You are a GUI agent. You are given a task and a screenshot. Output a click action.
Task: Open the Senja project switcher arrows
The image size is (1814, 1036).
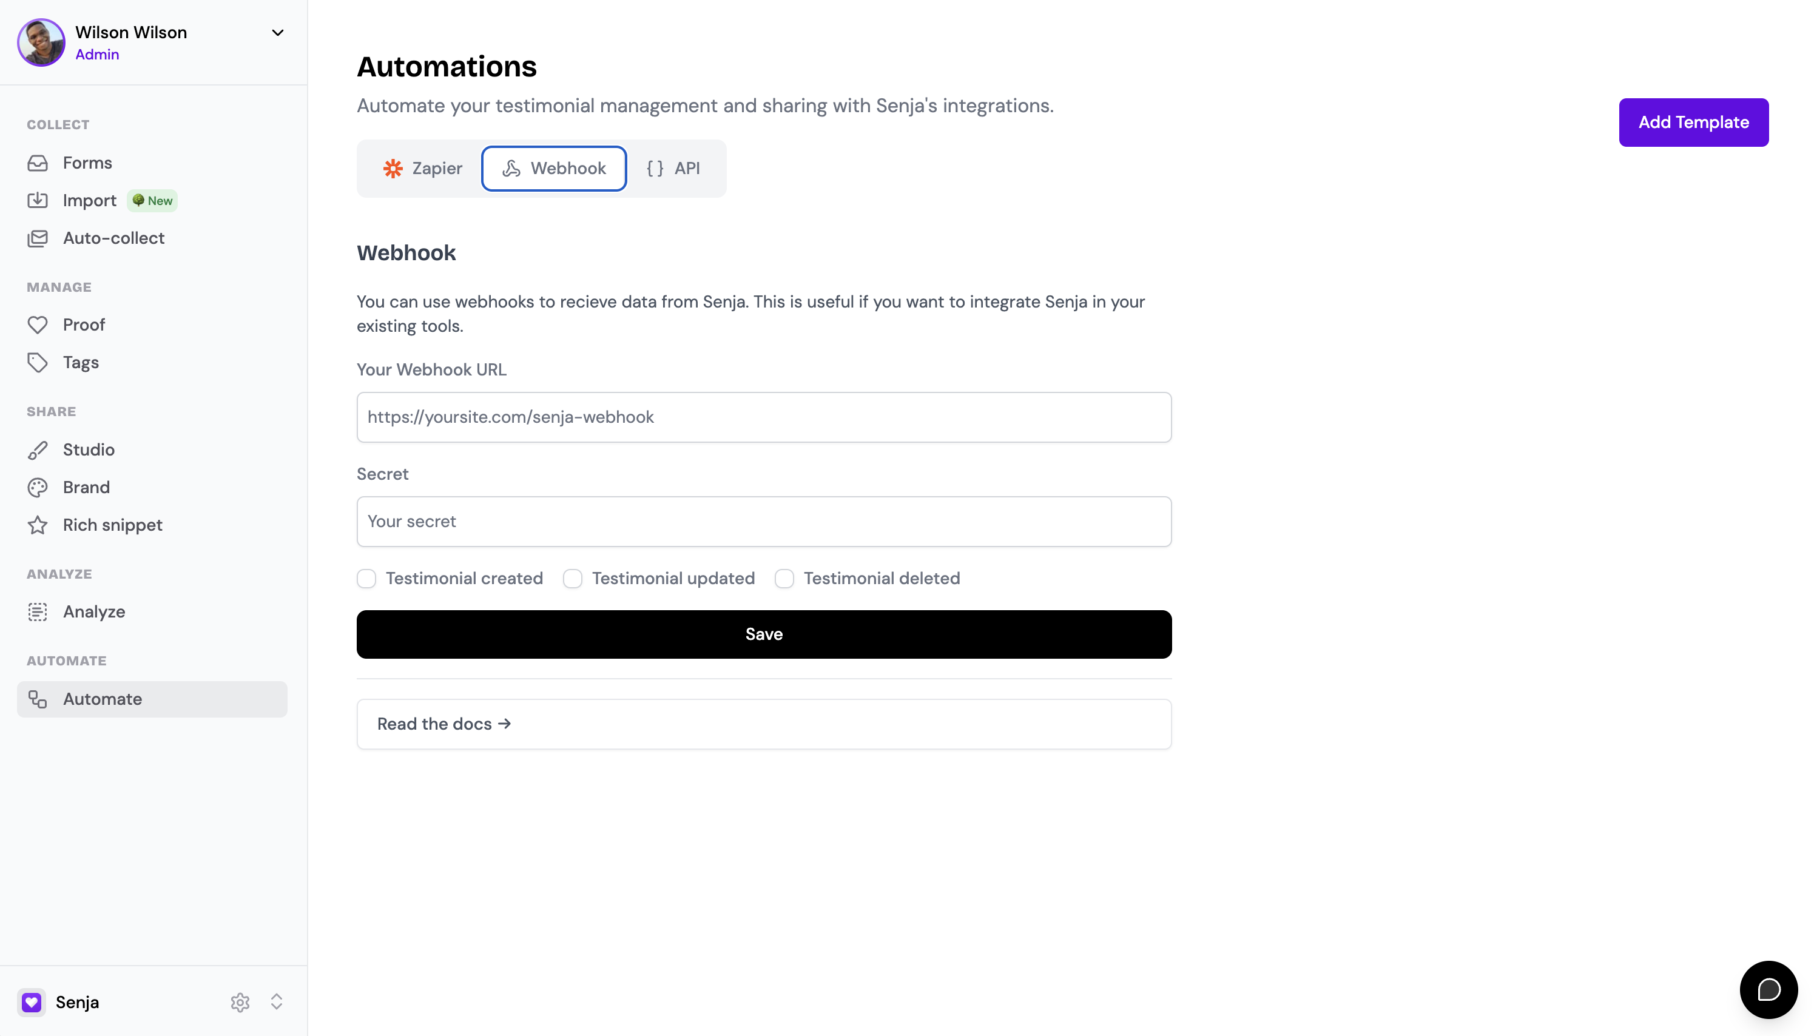[x=277, y=1002]
